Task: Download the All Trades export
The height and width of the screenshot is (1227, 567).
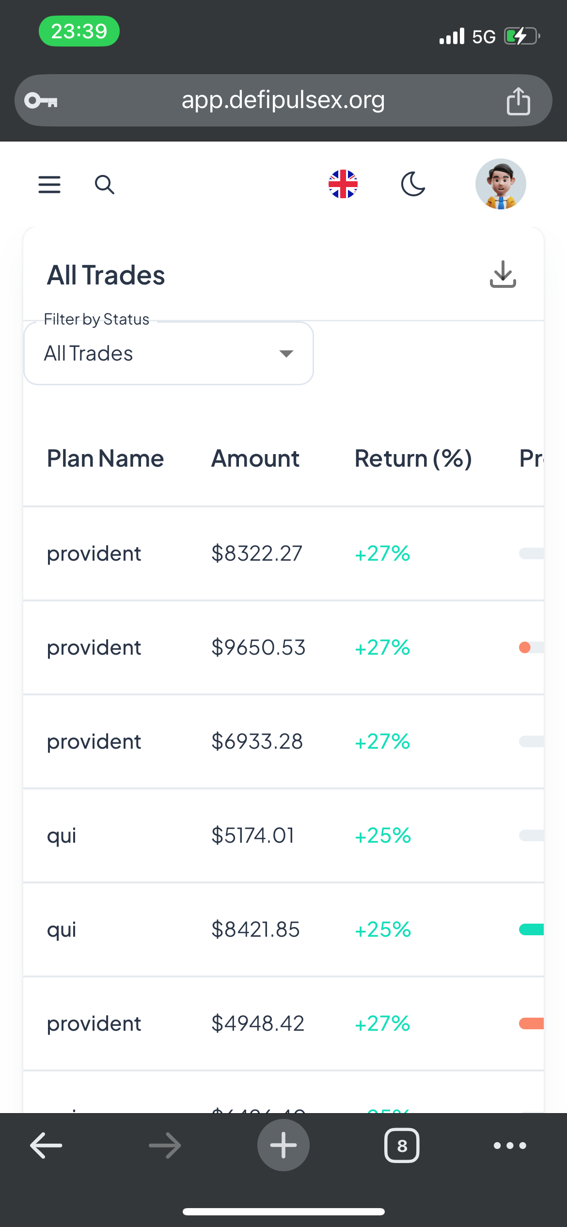Action: point(503,274)
